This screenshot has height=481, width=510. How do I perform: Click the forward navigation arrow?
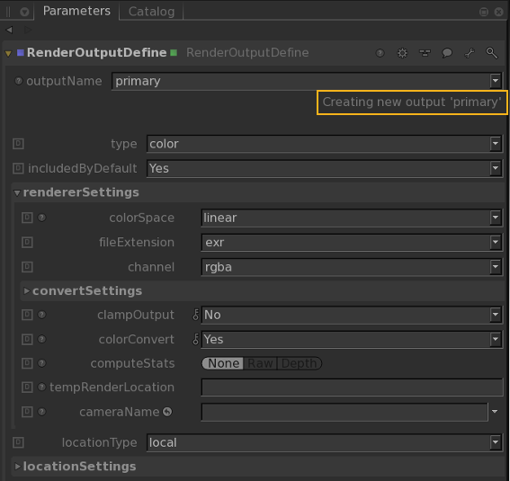(28, 30)
